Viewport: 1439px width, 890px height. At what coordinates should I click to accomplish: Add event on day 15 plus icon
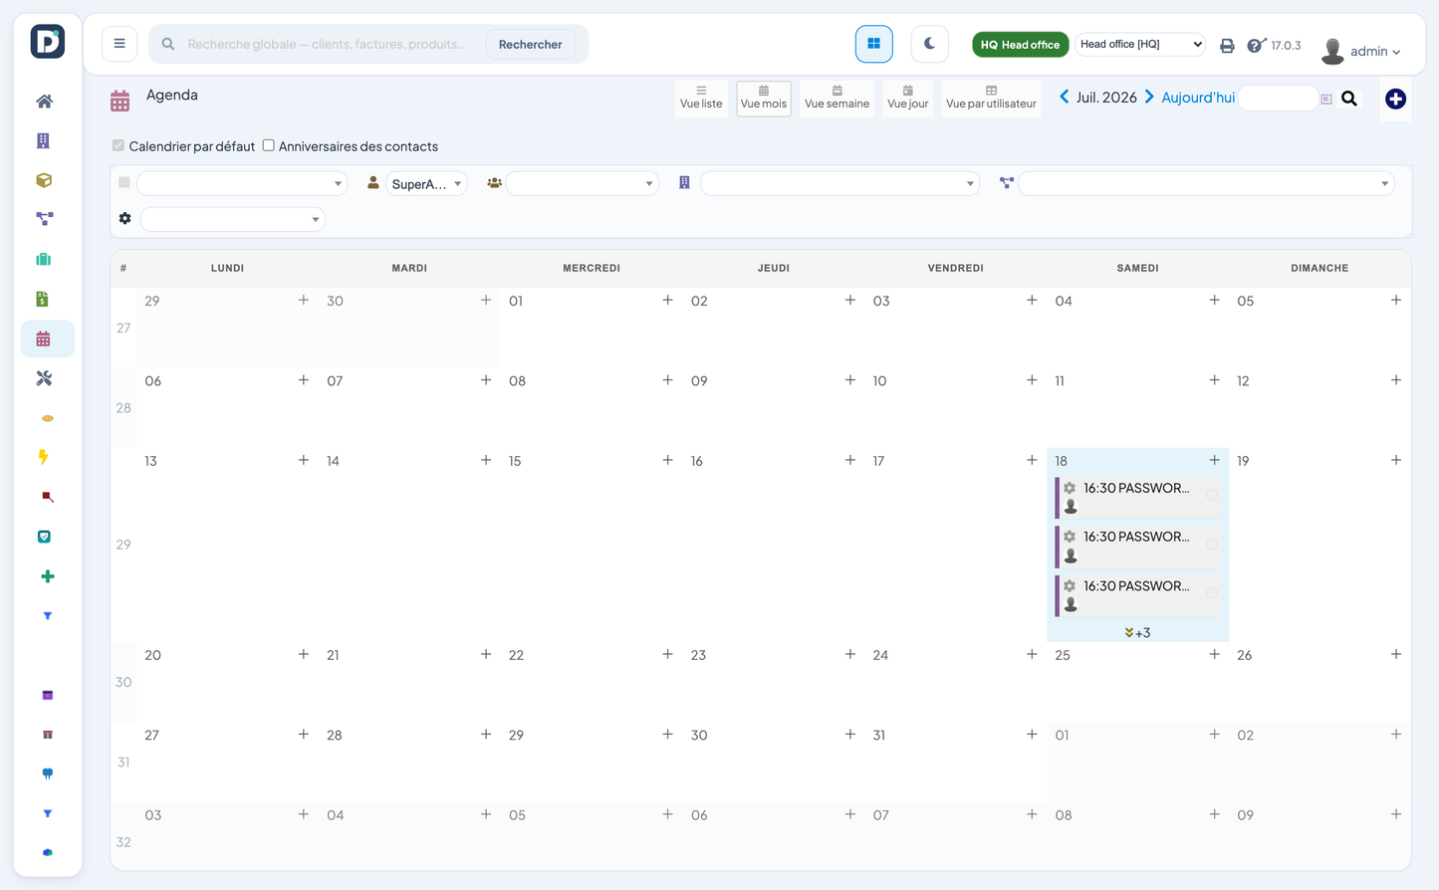tap(667, 460)
